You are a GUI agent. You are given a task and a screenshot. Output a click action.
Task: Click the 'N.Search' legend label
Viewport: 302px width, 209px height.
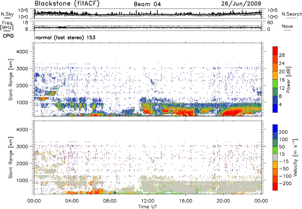(x=291, y=14)
